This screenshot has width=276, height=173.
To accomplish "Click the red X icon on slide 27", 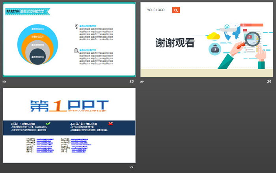I will coord(110,124).
